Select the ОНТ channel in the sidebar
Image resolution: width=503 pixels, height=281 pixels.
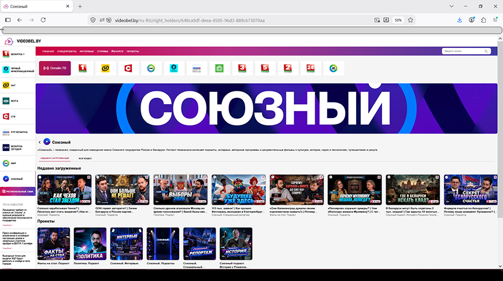coord(18,86)
